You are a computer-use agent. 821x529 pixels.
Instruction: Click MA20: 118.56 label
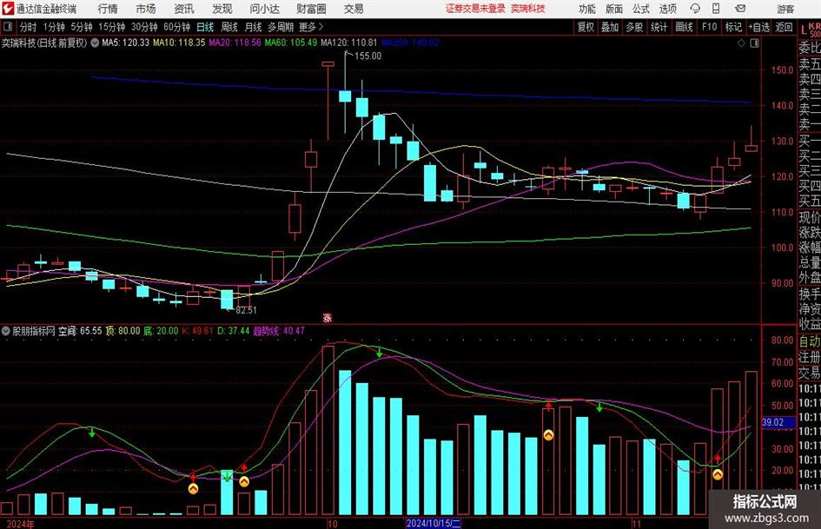coord(235,43)
